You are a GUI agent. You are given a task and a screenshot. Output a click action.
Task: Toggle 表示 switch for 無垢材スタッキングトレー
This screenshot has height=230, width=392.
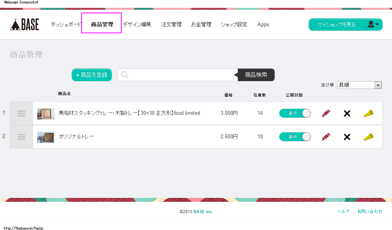pyautogui.click(x=295, y=113)
